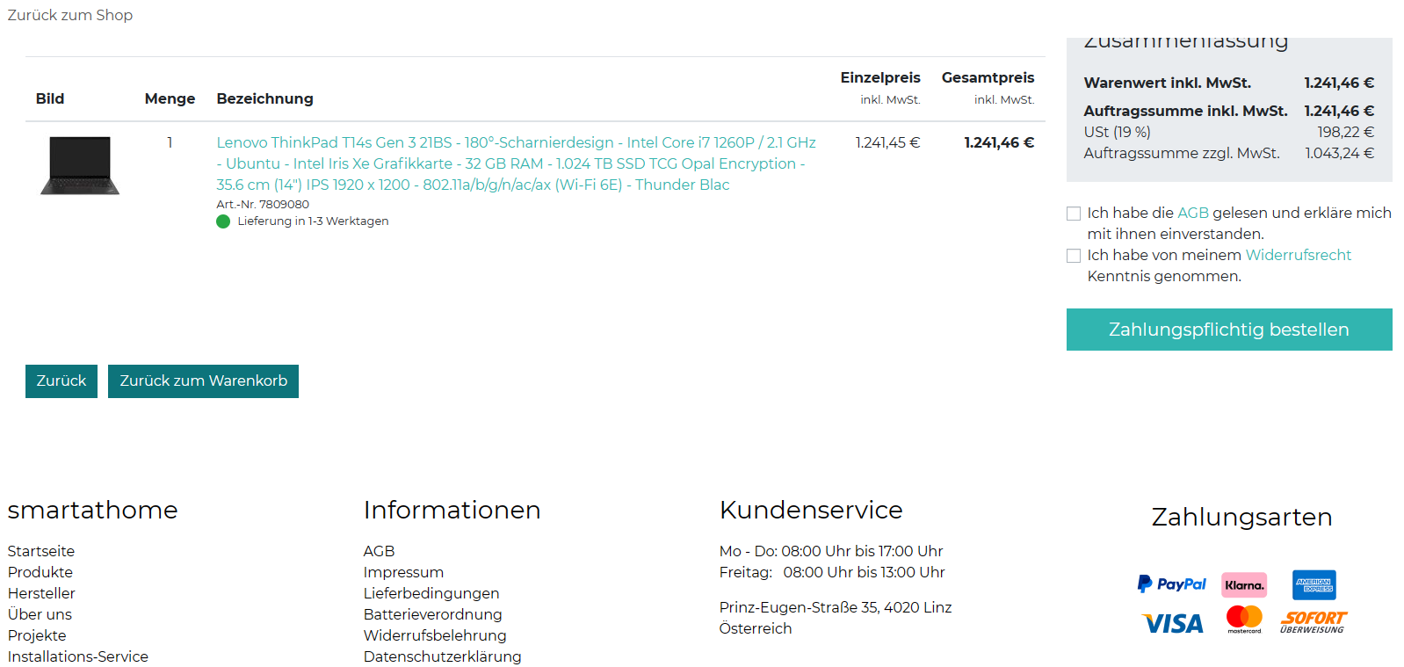Click the Freitag opening hours line

(x=832, y=572)
